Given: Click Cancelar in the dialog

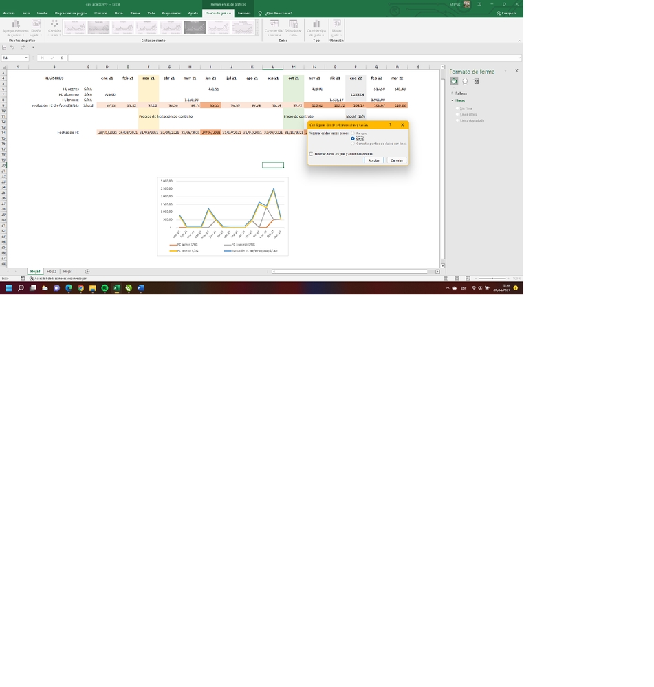Looking at the screenshot, I should click(x=397, y=160).
